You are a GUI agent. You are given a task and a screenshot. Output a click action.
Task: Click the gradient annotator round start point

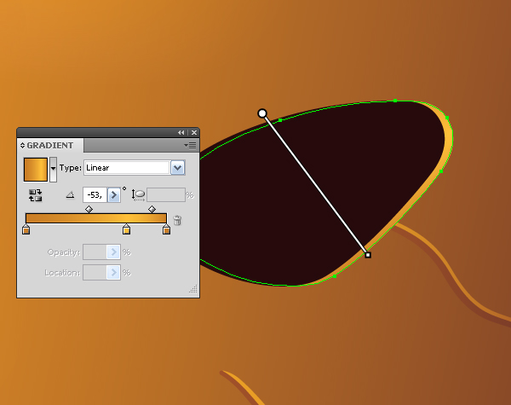point(262,113)
